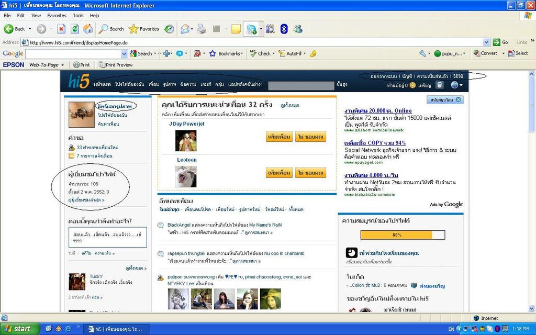Open the BlackAngel profile link
Image resolution: width=536 pixels, height=335 pixels.
coord(179,225)
